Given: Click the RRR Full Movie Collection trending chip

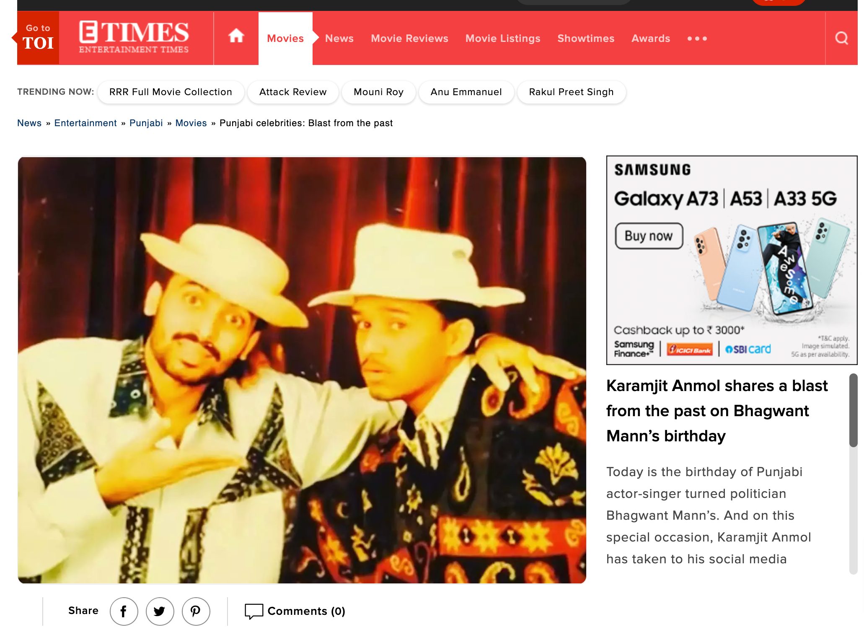Looking at the screenshot, I should point(171,92).
